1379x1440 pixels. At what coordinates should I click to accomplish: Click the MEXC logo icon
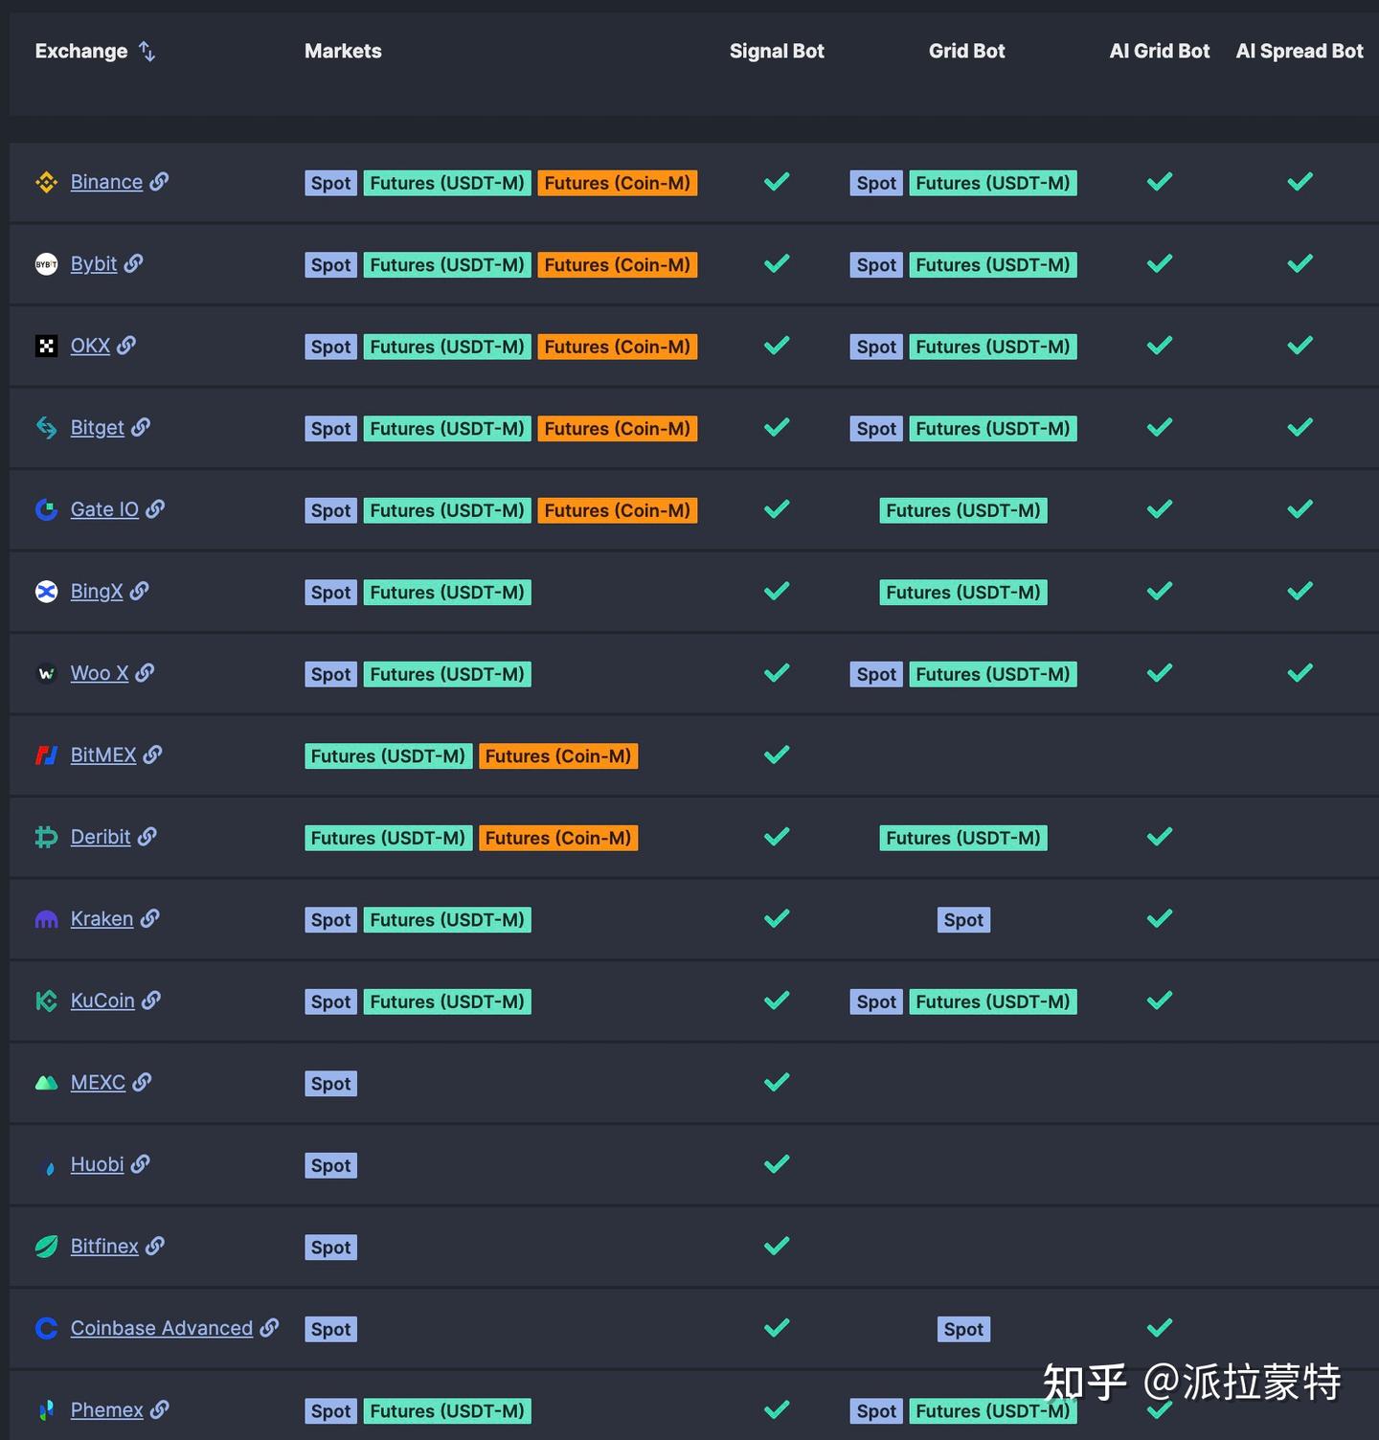(46, 1082)
